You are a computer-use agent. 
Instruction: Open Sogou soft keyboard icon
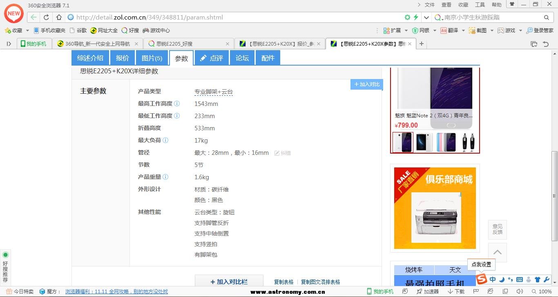(520, 279)
